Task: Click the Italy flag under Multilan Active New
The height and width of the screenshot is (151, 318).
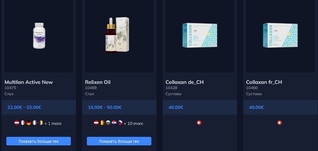Action: [35, 123]
